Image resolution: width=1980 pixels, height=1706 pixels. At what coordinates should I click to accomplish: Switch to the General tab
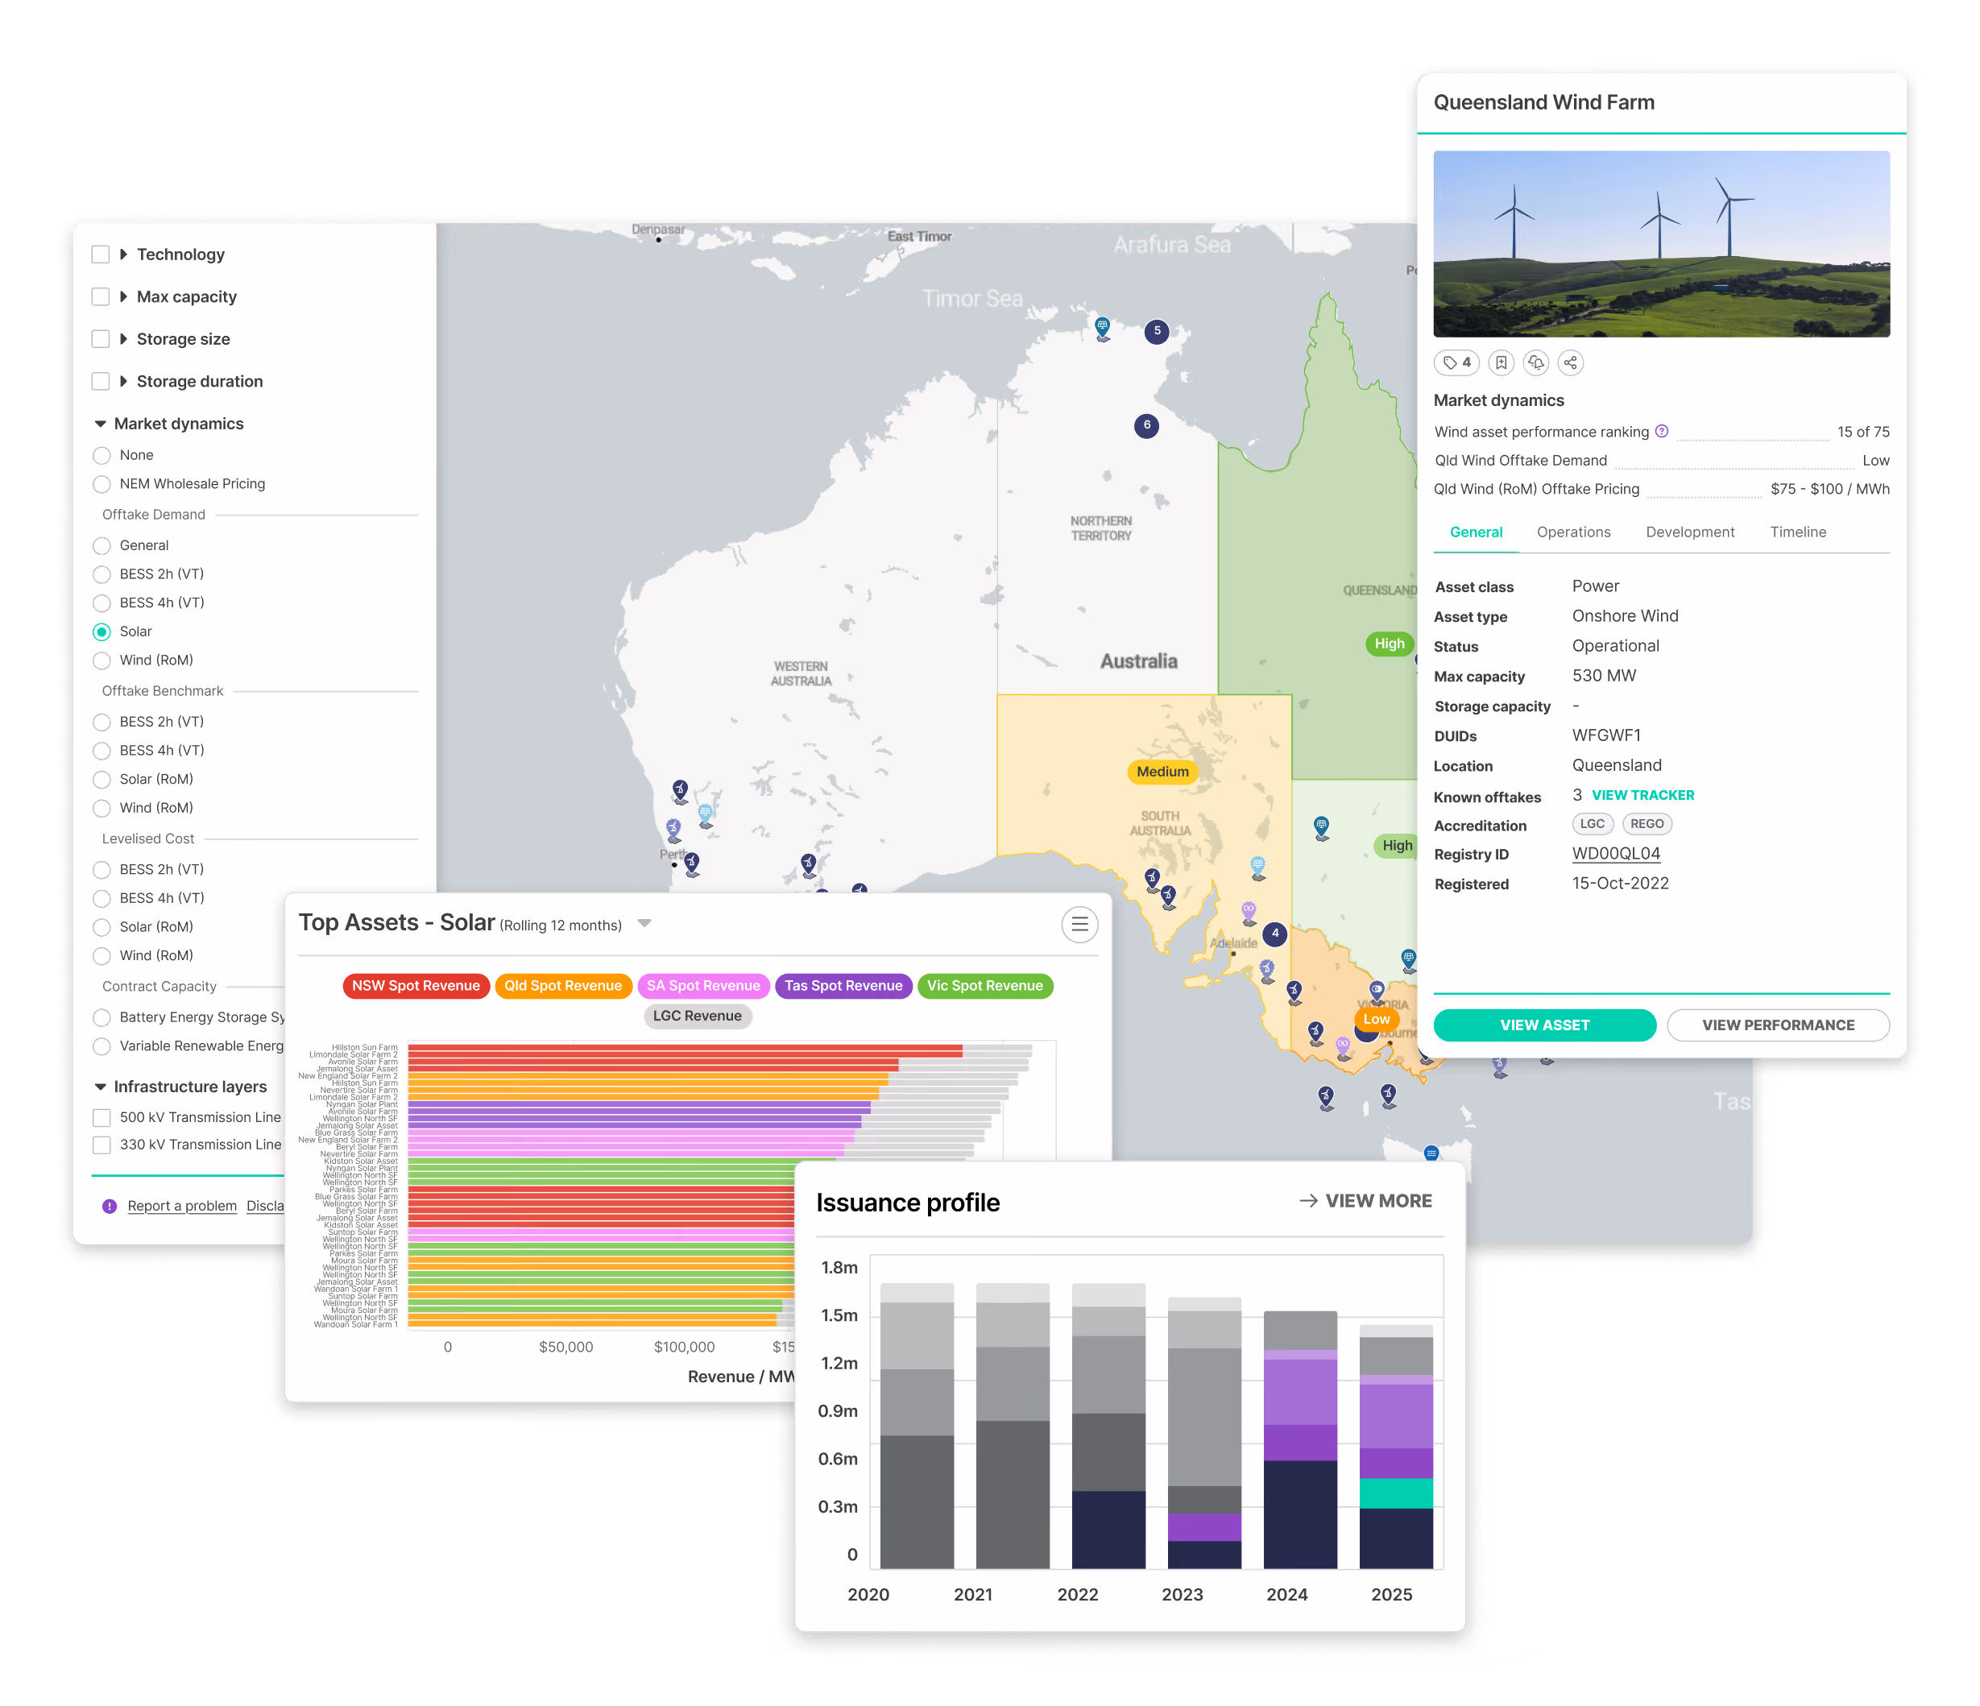point(1476,532)
